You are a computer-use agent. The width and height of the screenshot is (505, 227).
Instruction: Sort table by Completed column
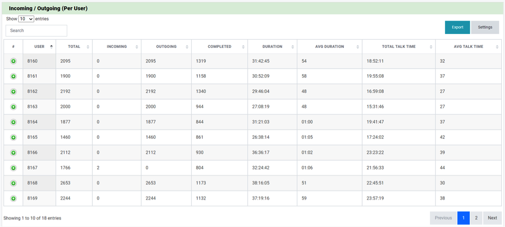[220, 46]
